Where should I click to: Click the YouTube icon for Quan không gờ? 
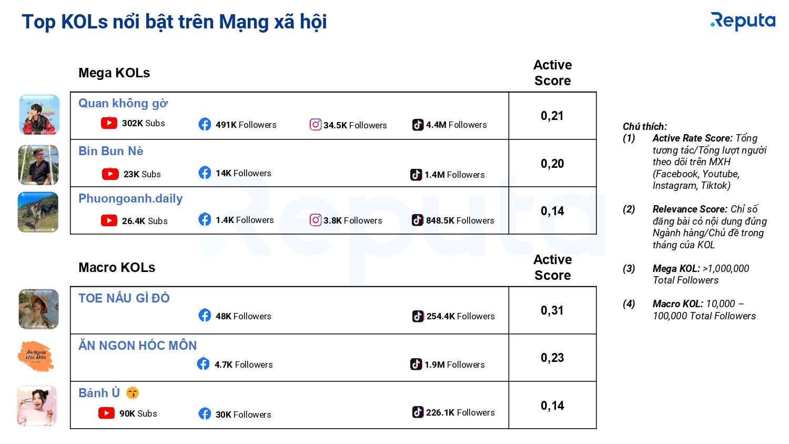[109, 123]
